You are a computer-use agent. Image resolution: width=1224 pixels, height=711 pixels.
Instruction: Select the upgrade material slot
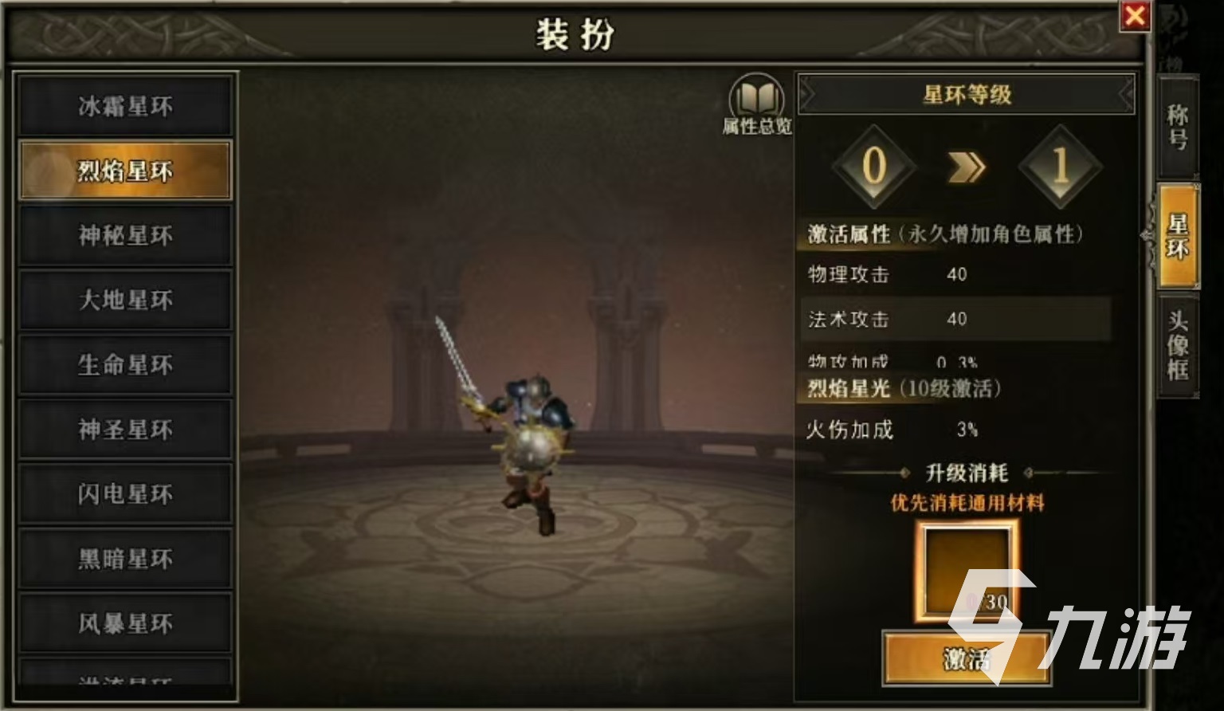[x=967, y=571]
